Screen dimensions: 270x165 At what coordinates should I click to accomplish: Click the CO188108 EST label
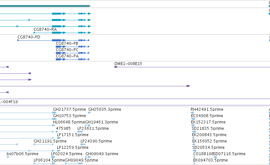pos(203,154)
